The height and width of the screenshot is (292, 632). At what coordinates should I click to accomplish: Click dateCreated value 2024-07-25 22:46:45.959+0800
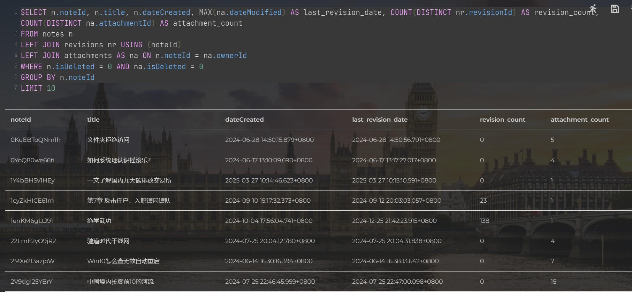pyautogui.click(x=270, y=282)
